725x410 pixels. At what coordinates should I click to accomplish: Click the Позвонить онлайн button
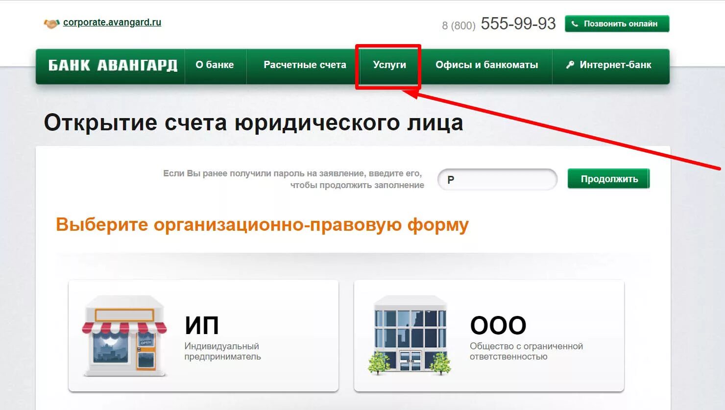[x=616, y=23]
